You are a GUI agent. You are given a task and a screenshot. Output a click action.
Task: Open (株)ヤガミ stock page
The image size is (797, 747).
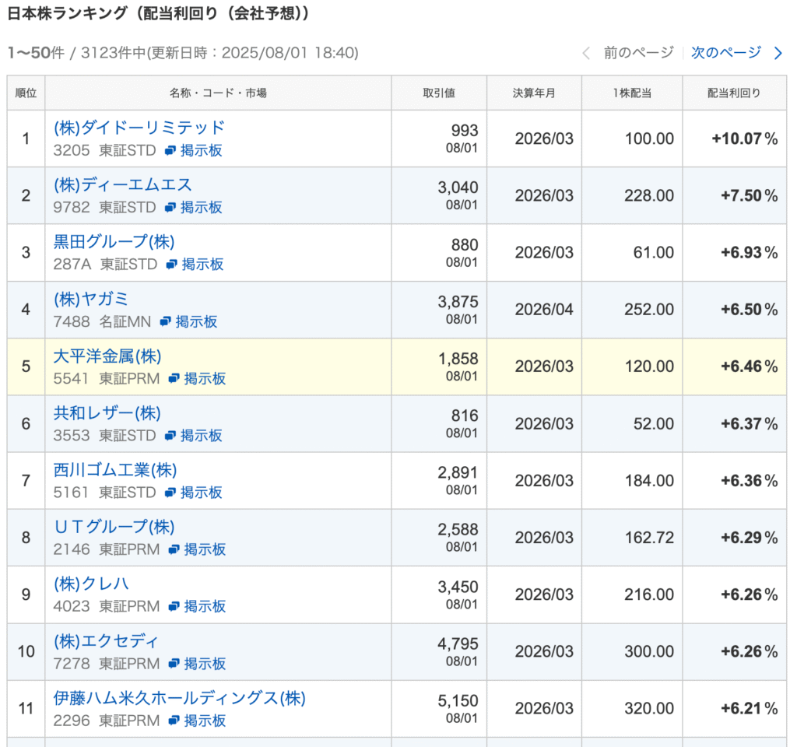coord(91,299)
